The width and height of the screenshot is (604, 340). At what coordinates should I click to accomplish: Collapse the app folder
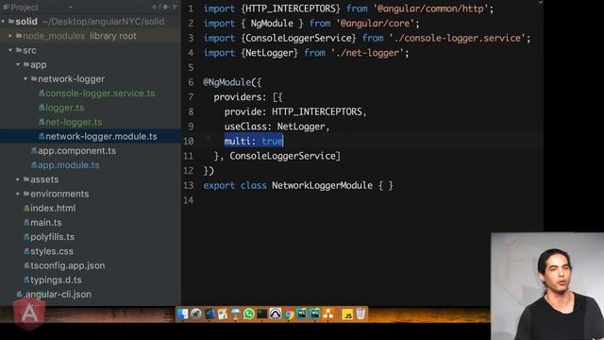(18, 65)
